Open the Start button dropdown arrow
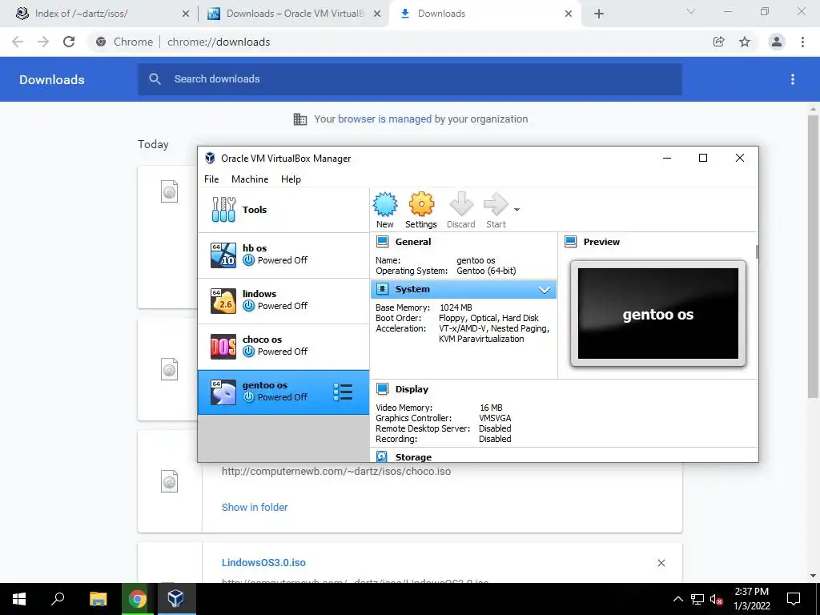 tap(517, 210)
